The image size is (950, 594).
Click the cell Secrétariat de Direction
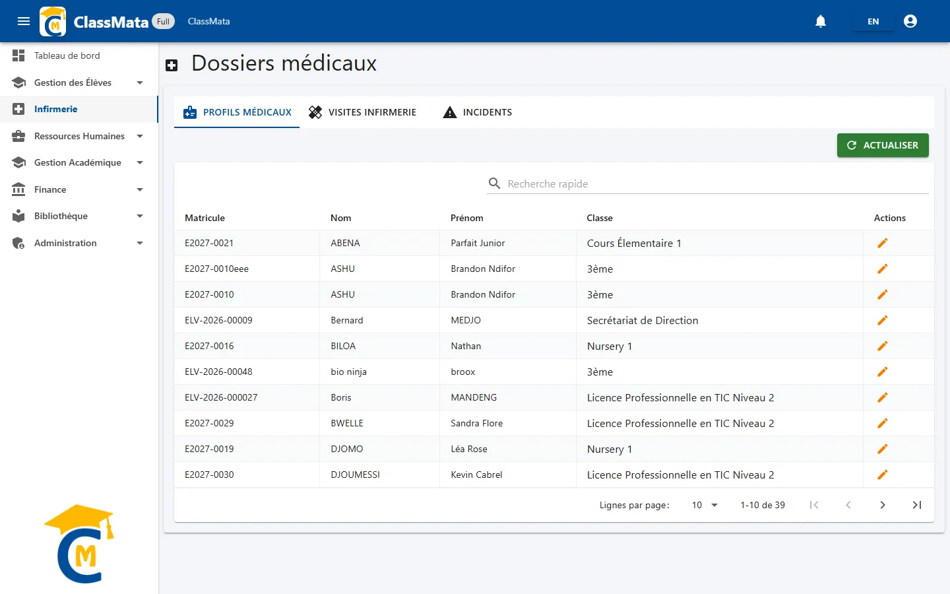click(x=720, y=320)
